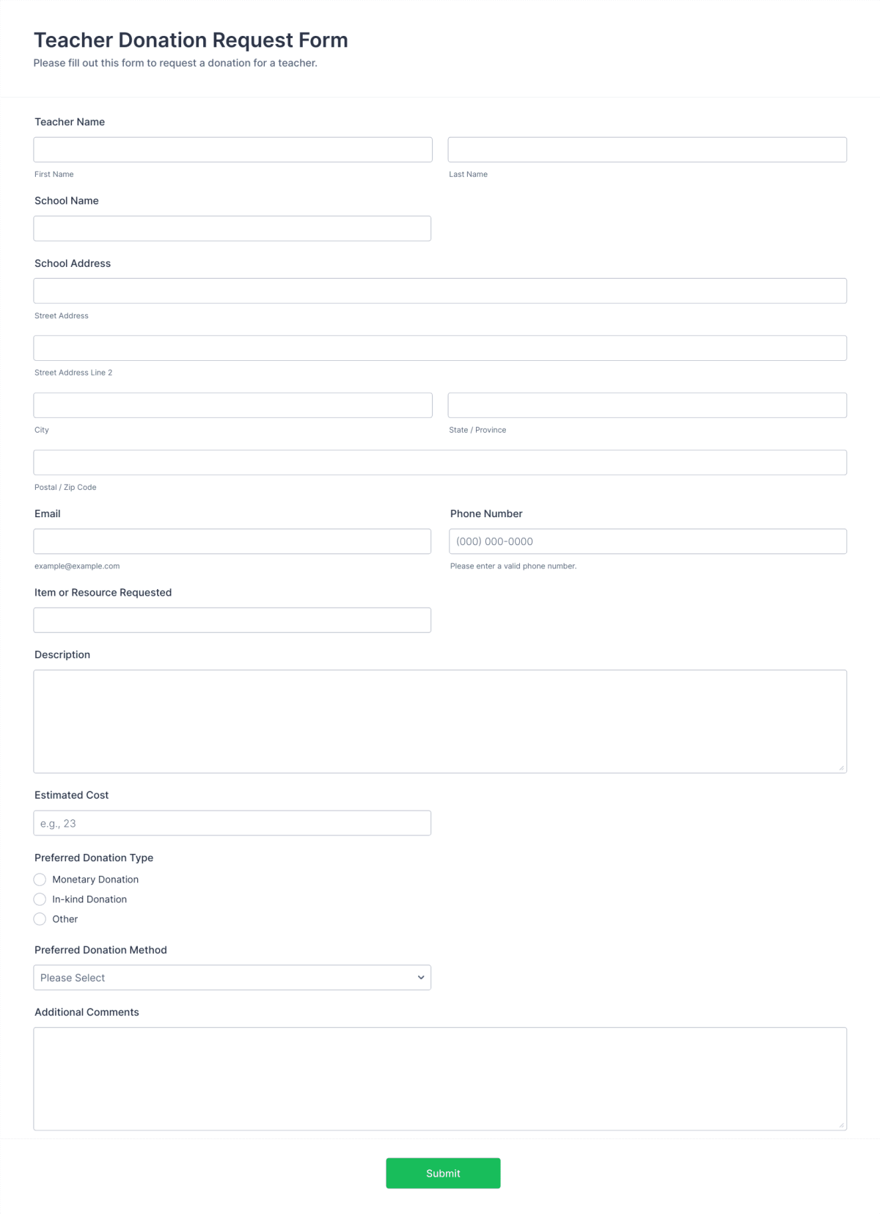Select the Monetary Donation radio button
The image size is (880, 1214).
40,879
